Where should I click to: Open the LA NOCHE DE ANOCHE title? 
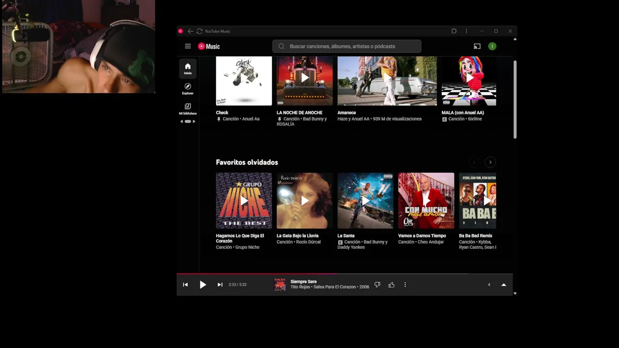tap(299, 113)
